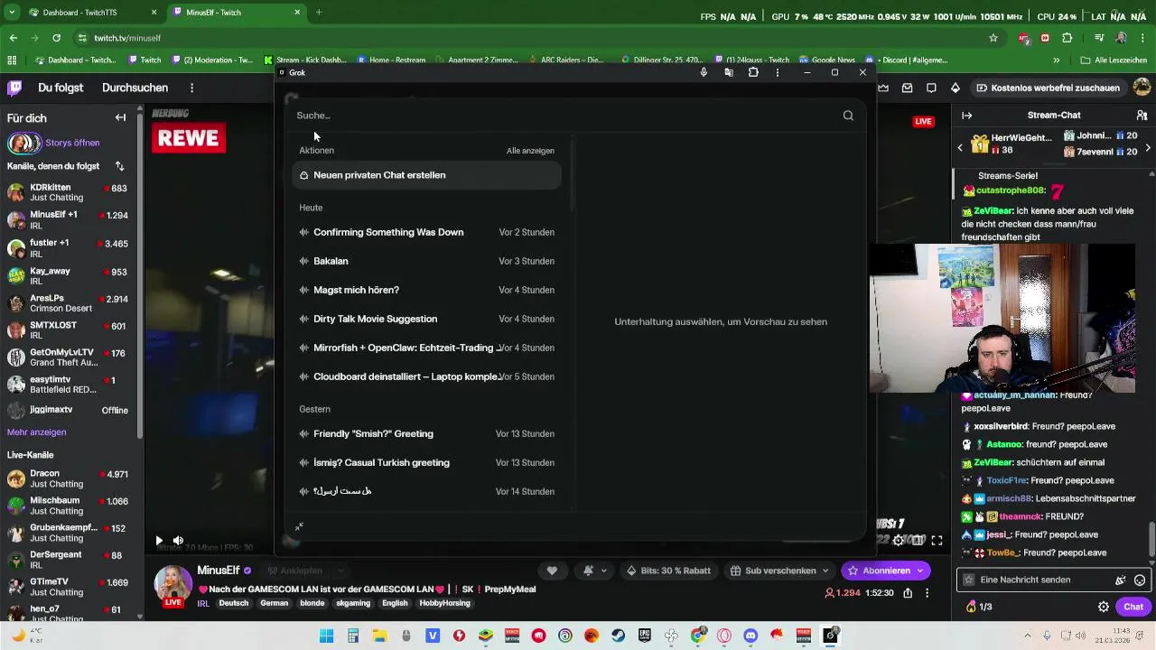Open the chat community members icon

point(1142,116)
